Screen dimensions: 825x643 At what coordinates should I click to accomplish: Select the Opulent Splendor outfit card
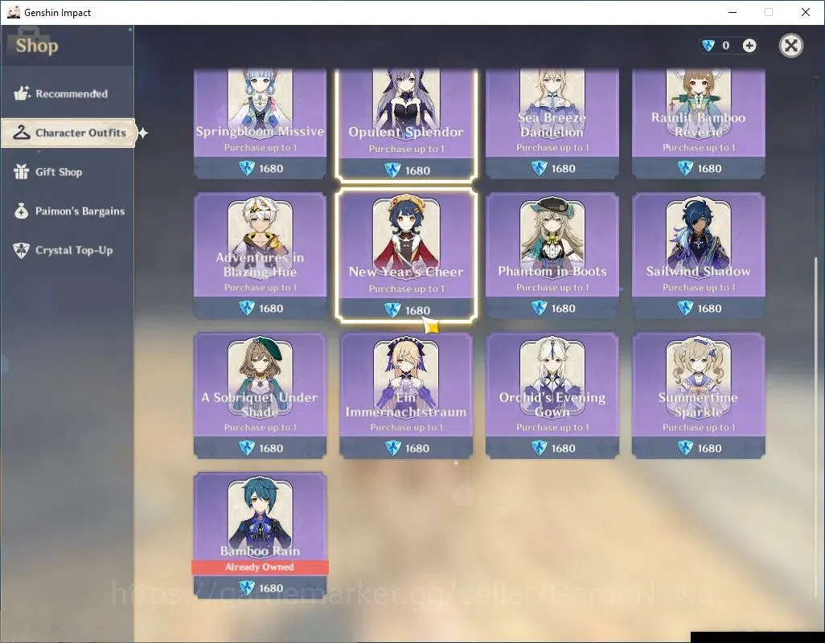tap(406, 125)
